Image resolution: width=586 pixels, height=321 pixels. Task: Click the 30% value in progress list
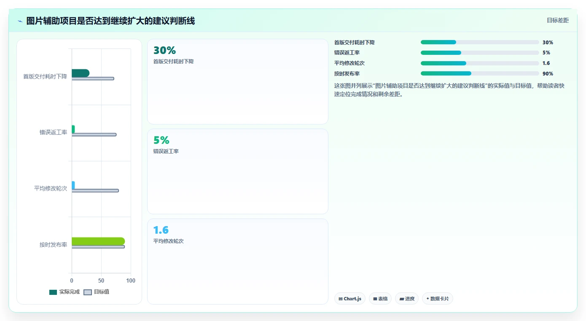pos(548,42)
